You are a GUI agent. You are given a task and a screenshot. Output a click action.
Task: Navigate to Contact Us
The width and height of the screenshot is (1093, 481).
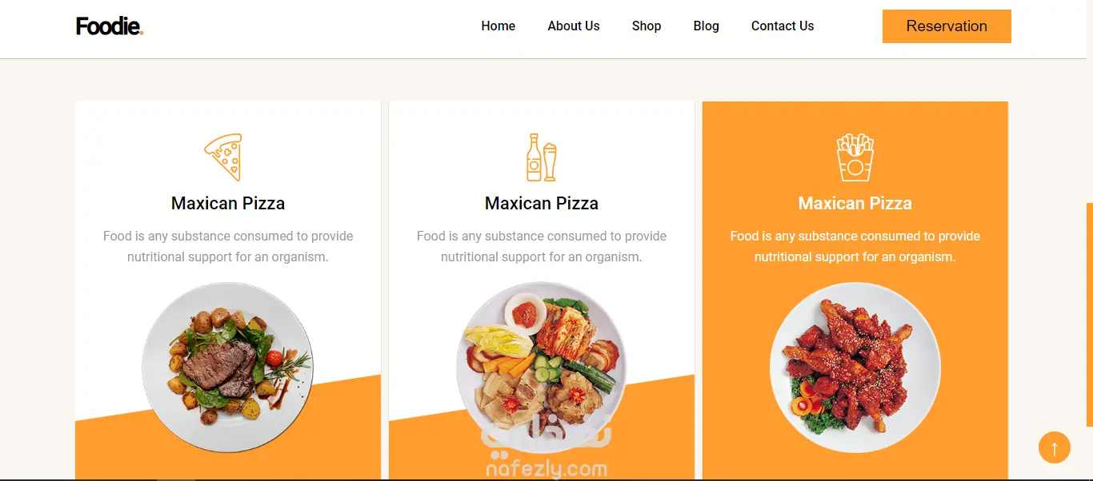pyautogui.click(x=782, y=26)
